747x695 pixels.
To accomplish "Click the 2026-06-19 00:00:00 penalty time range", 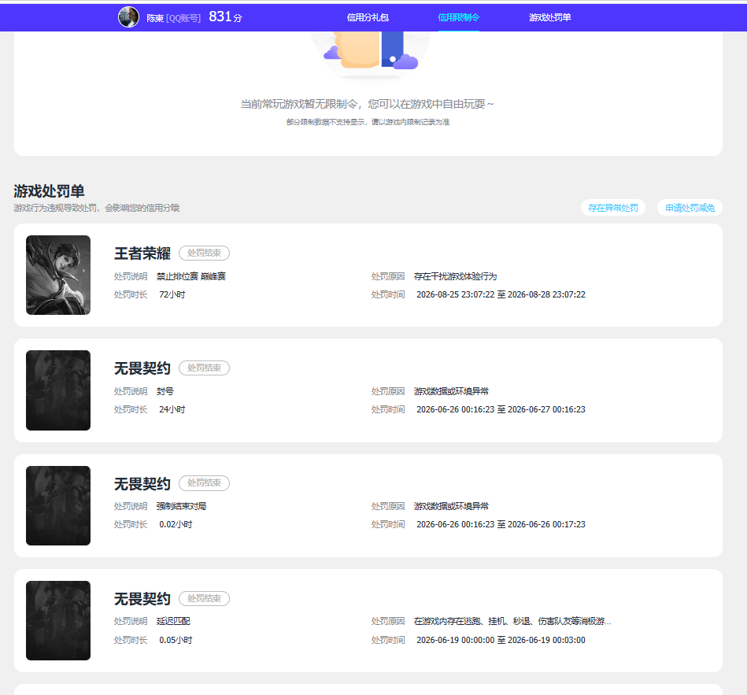I will [x=501, y=640].
